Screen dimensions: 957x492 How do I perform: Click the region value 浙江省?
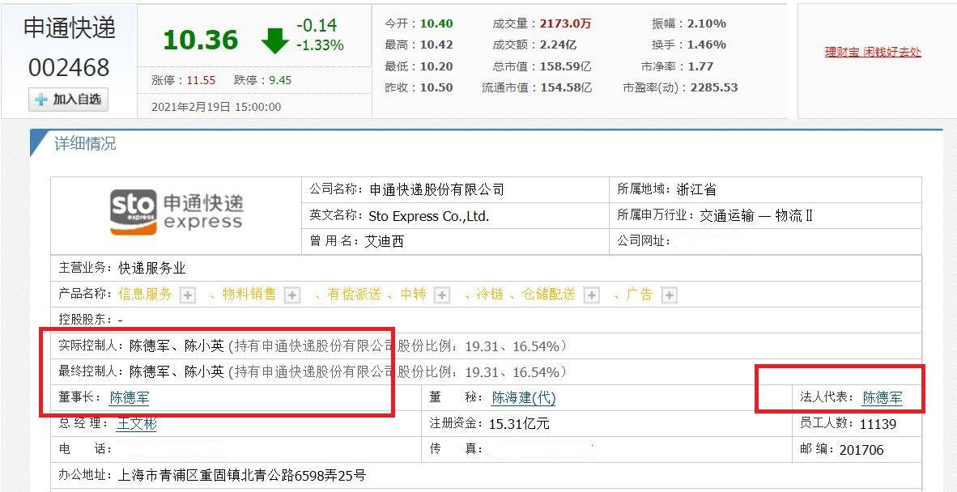pos(696,189)
